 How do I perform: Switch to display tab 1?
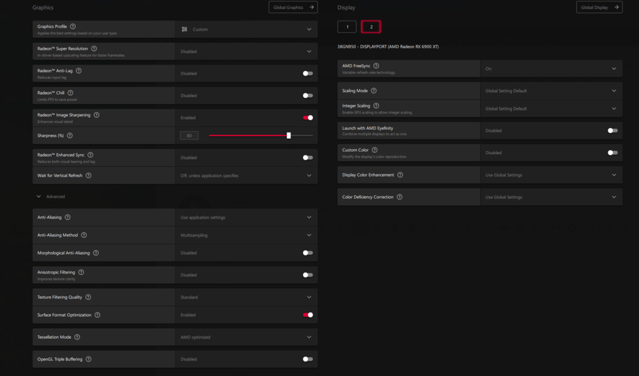(x=347, y=27)
